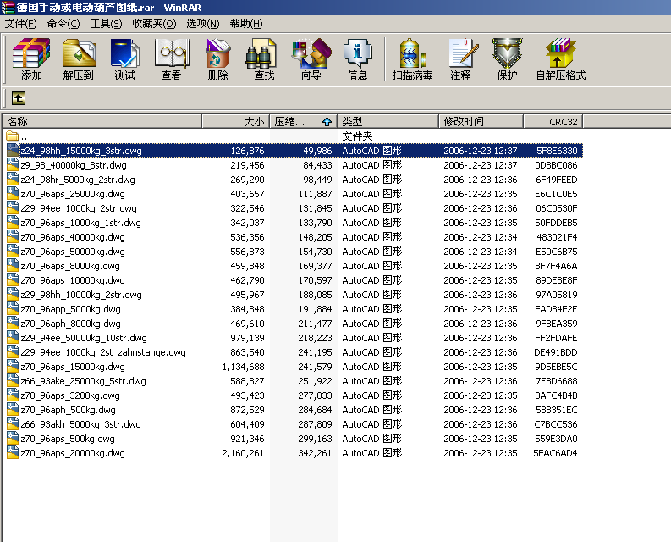Click the packed size value 84,433
Viewport: 671px width, 542px height.
point(317,165)
